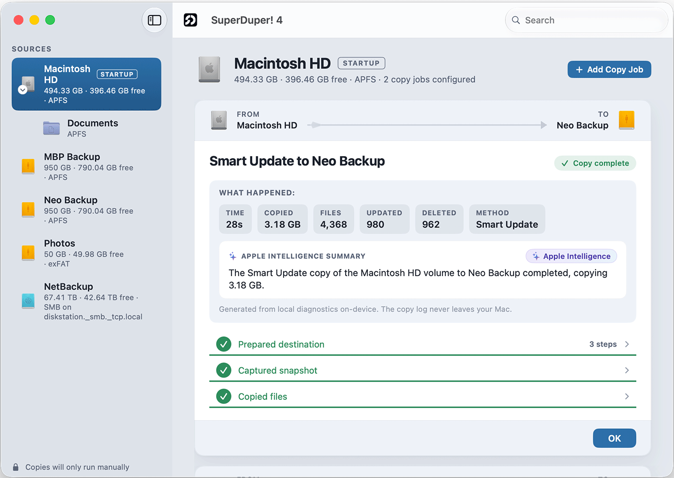Click the Neo Backup drive icon in sidebar

click(28, 210)
